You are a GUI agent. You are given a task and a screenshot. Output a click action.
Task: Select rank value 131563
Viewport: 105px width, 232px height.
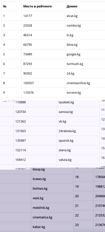[x=20, y=131]
